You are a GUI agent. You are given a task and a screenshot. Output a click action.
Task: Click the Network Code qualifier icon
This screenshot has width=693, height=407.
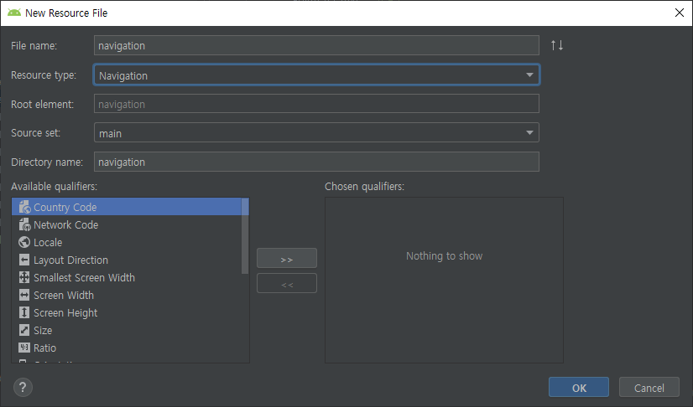[24, 224]
